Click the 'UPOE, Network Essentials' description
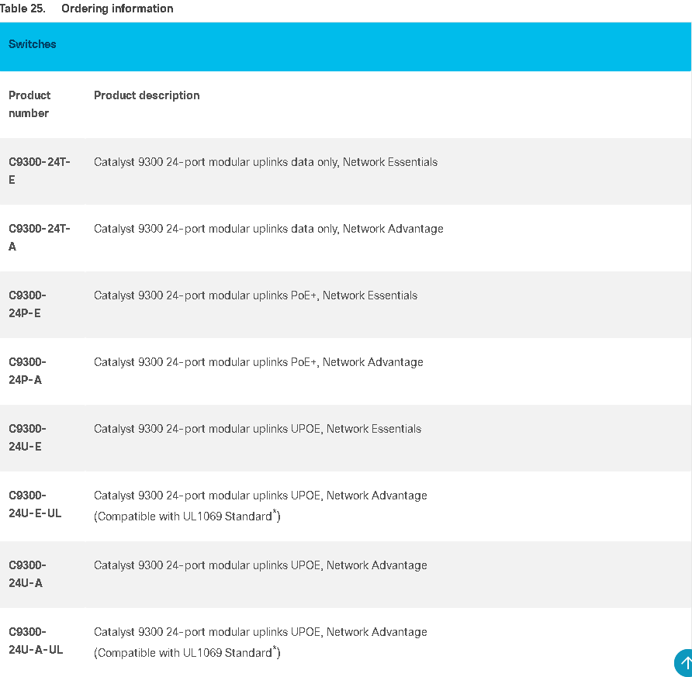The height and width of the screenshot is (677, 692). point(258,429)
